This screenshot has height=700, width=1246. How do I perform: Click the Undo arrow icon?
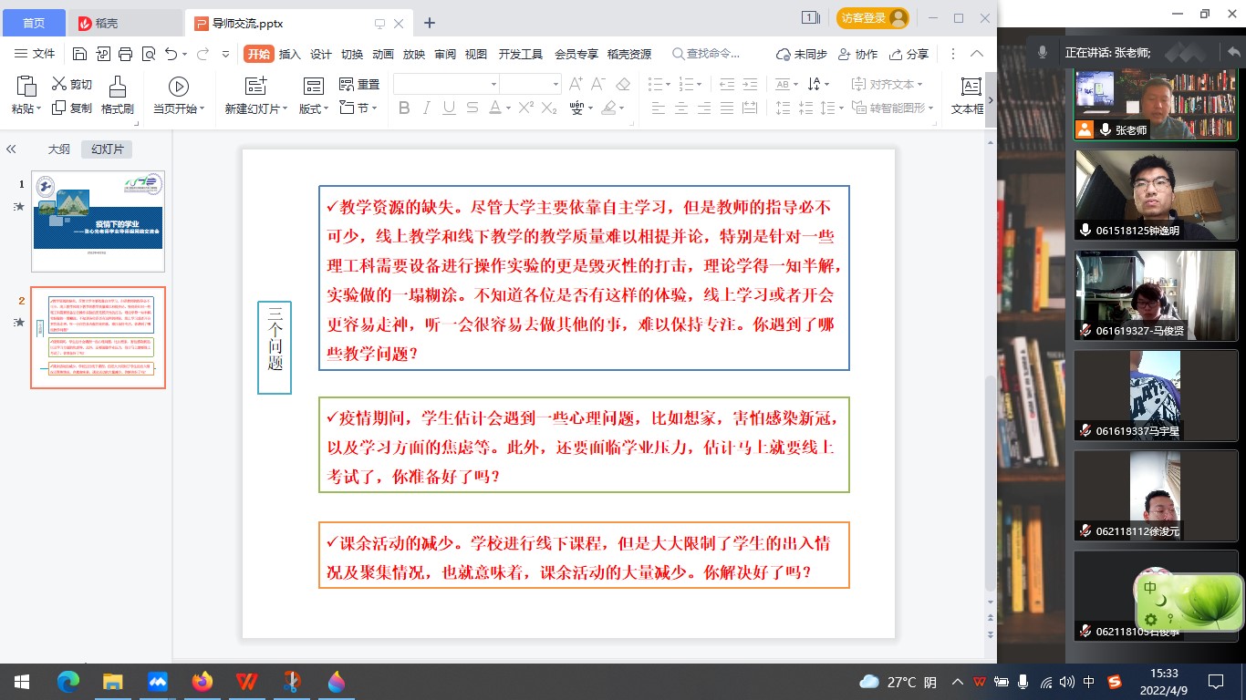pyautogui.click(x=171, y=54)
